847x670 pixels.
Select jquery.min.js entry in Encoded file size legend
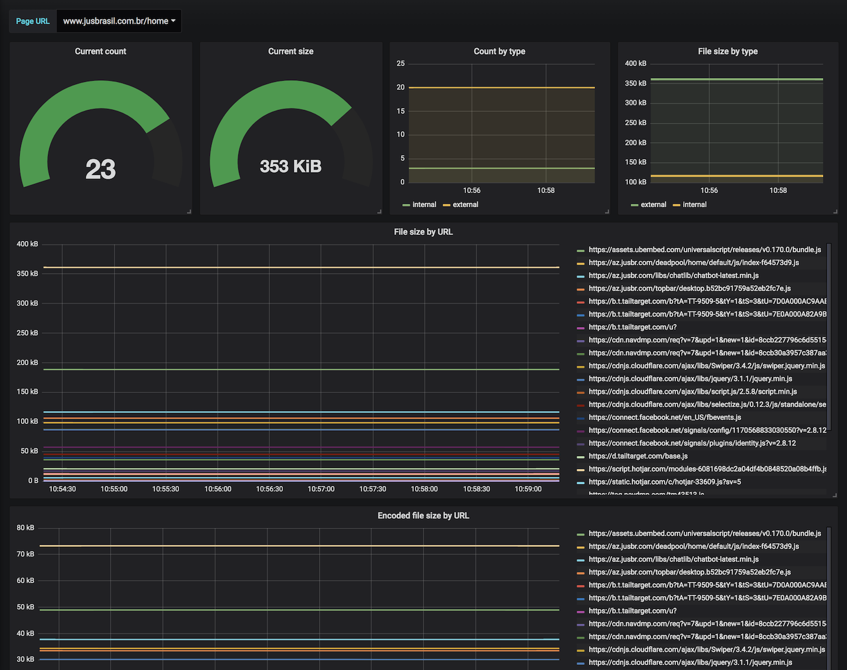point(690,663)
